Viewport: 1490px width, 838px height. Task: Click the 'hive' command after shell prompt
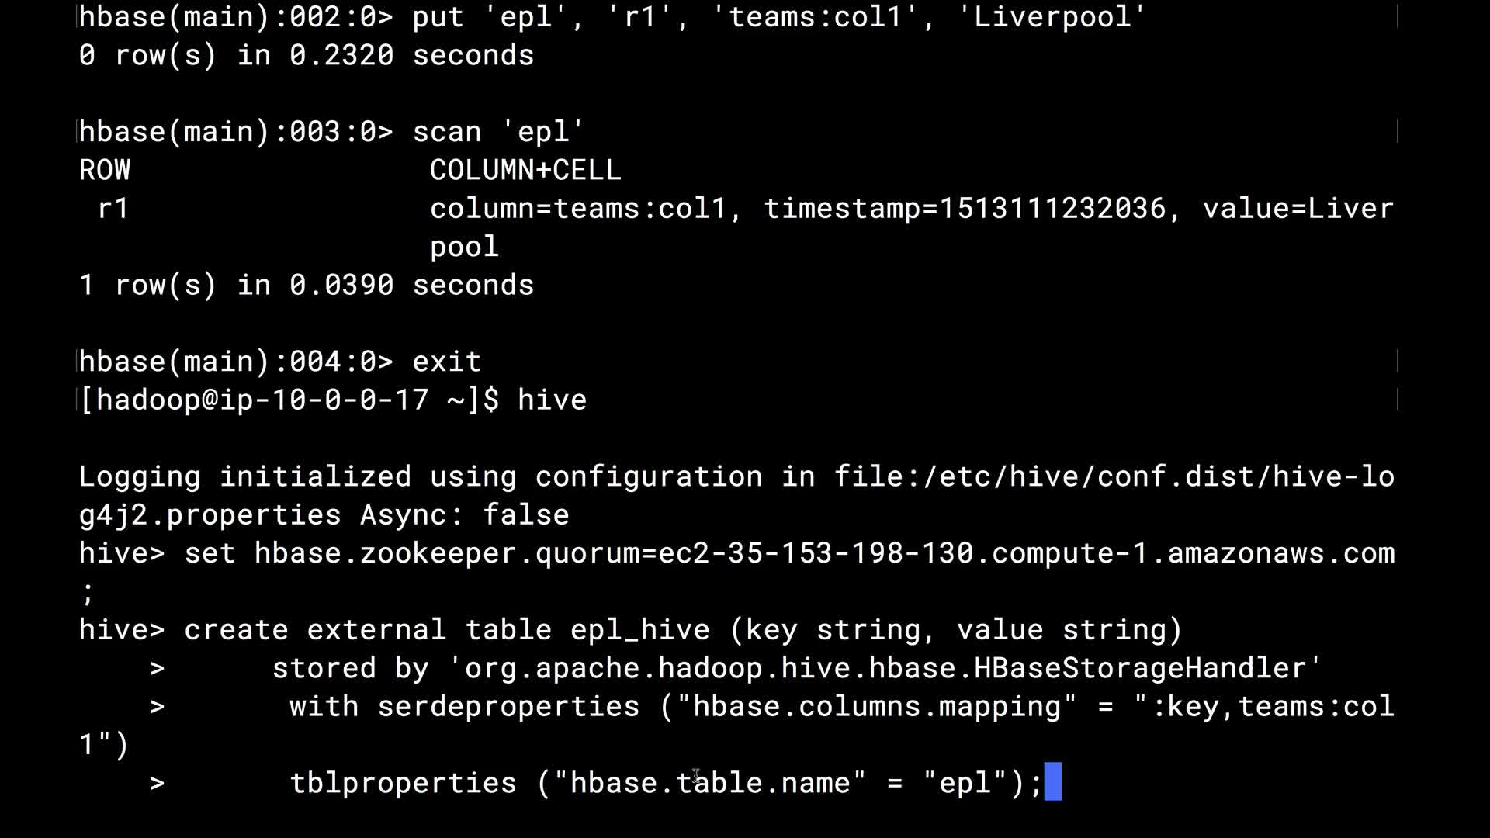pos(552,400)
